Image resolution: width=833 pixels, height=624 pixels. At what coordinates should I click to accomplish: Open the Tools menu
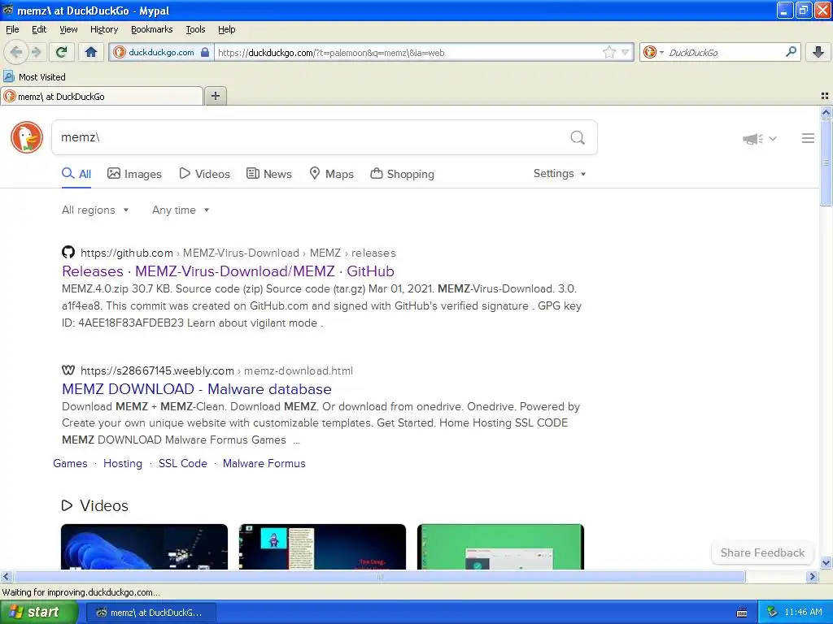(x=195, y=29)
